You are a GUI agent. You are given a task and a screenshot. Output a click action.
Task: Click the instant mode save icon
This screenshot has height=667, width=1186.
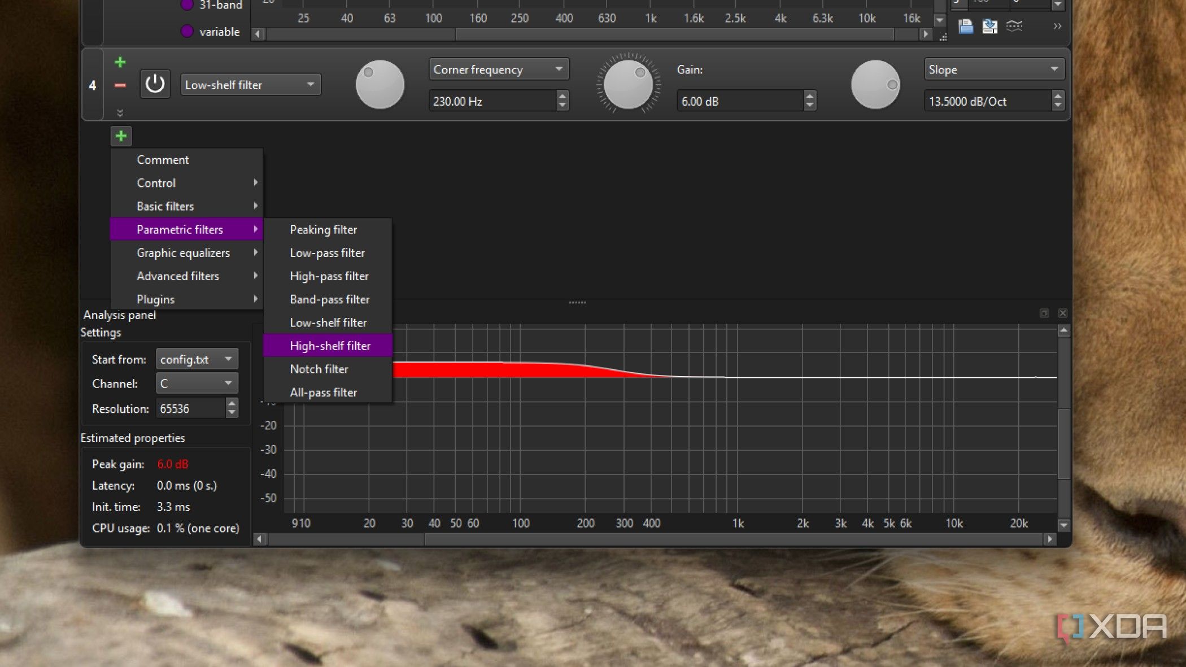(989, 26)
